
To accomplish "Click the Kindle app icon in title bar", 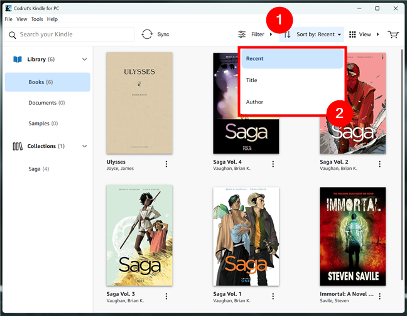I will (8, 8).
